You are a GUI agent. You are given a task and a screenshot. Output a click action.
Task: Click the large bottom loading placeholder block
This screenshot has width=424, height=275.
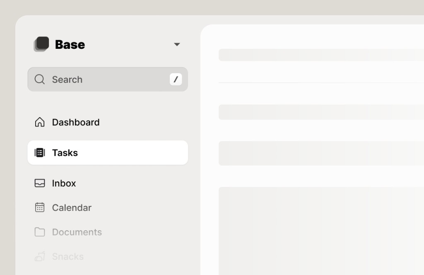click(x=321, y=231)
